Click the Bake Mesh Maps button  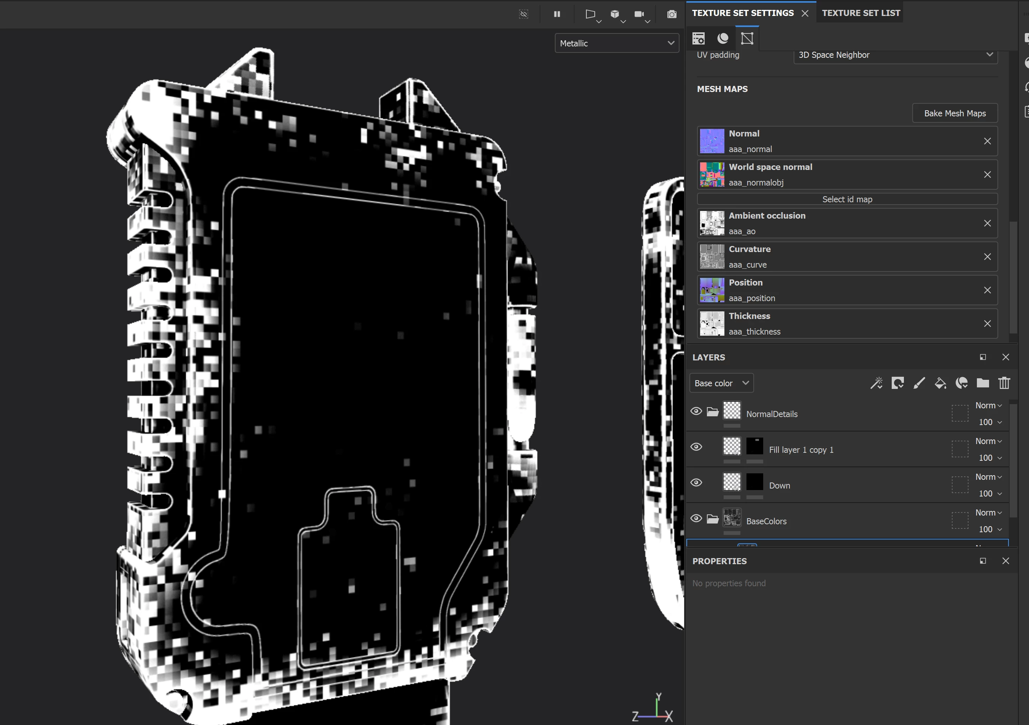pos(954,113)
